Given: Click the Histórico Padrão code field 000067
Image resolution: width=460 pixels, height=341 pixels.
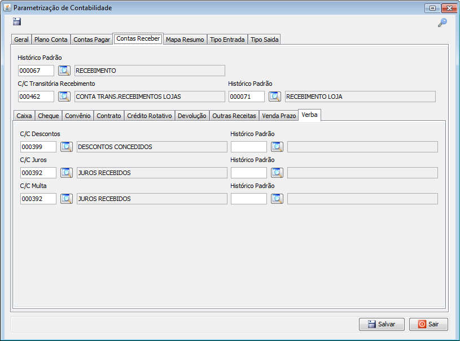Looking at the screenshot, I should point(36,71).
